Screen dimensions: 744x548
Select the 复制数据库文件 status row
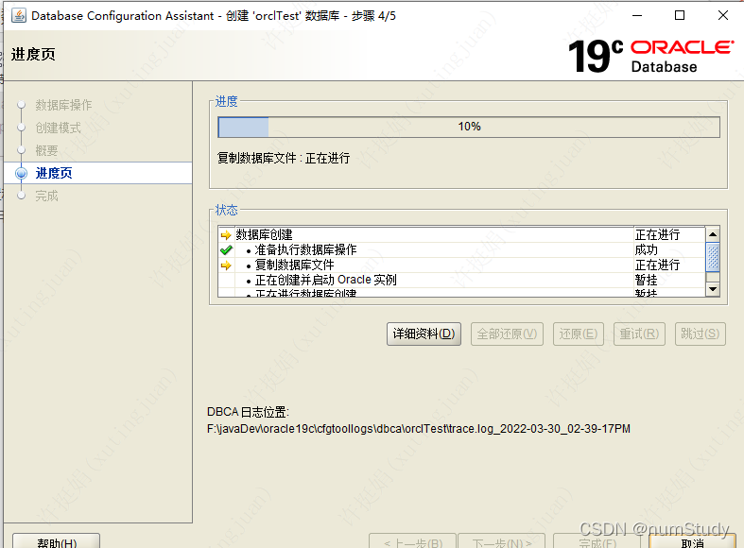click(x=461, y=265)
